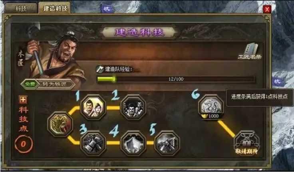Close the 建造科技 window
Image resolution: width=294 pixels, height=173 pixels.
coord(267,9)
